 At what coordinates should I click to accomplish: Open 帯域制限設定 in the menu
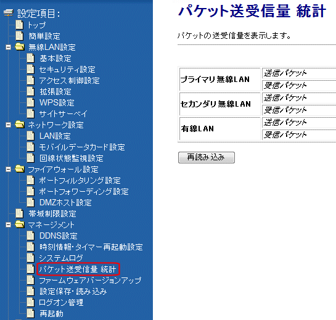(x=52, y=214)
